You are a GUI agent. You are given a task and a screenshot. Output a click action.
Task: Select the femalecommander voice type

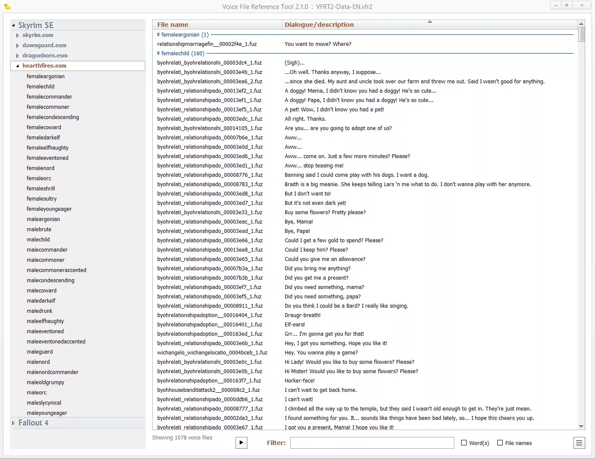pyautogui.click(x=49, y=97)
